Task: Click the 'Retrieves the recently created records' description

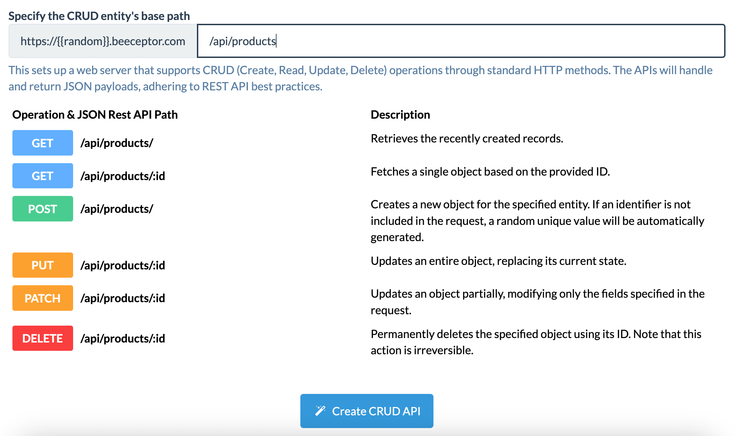Action: tap(467, 138)
